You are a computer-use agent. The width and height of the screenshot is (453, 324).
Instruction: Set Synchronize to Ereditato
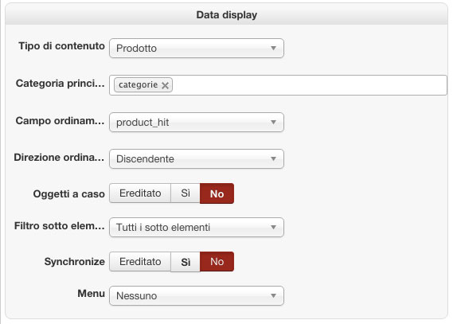(140, 262)
